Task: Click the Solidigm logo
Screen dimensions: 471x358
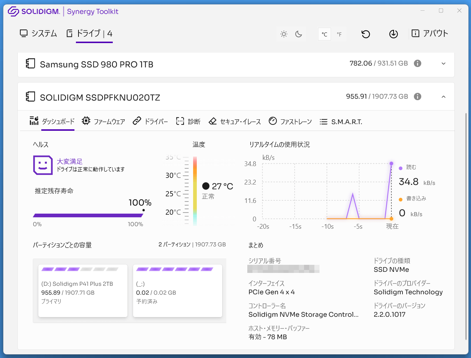Action: [x=34, y=11]
